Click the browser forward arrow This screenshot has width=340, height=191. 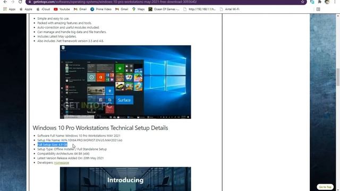pos(13,2)
